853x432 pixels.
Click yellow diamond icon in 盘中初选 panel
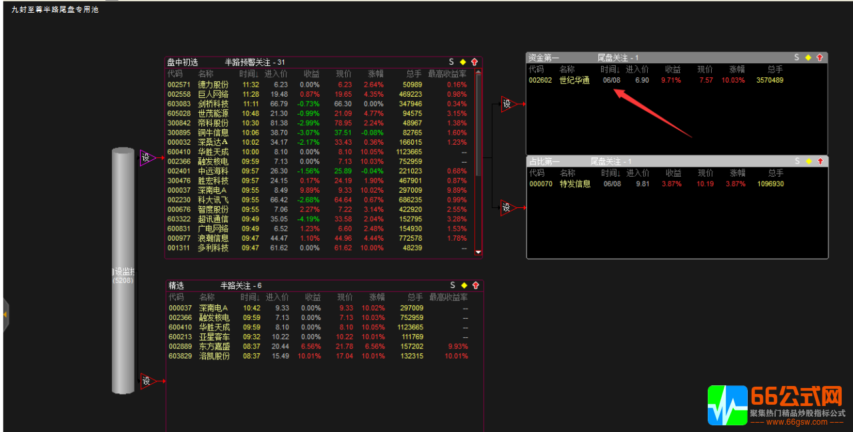[462, 62]
